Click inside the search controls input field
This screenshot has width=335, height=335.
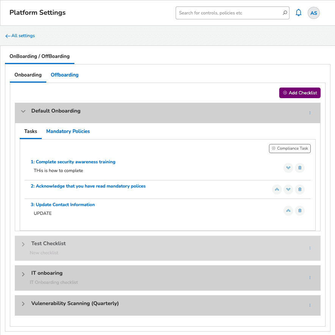[228, 13]
